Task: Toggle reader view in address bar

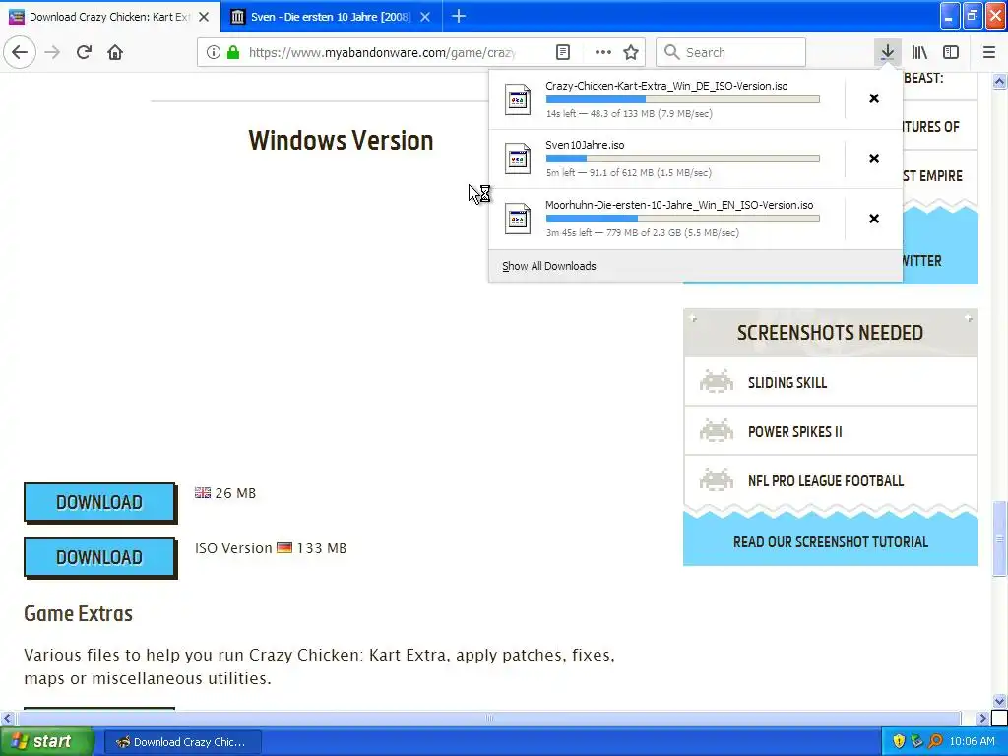Action: tap(563, 52)
